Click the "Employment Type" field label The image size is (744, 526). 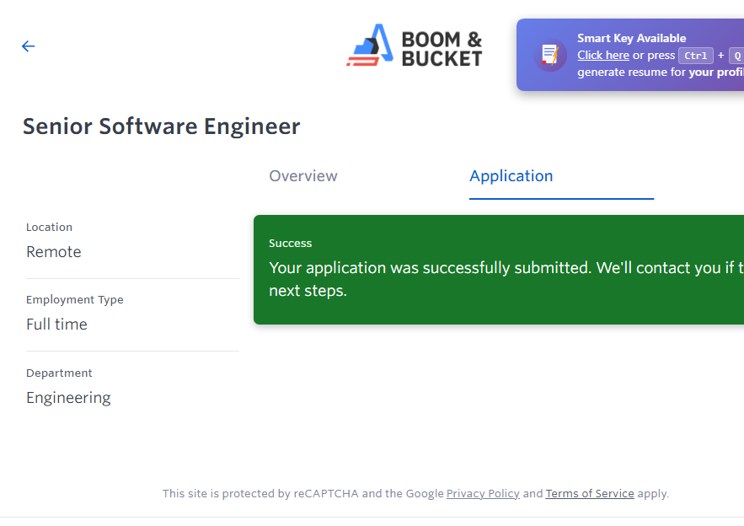pyautogui.click(x=74, y=300)
